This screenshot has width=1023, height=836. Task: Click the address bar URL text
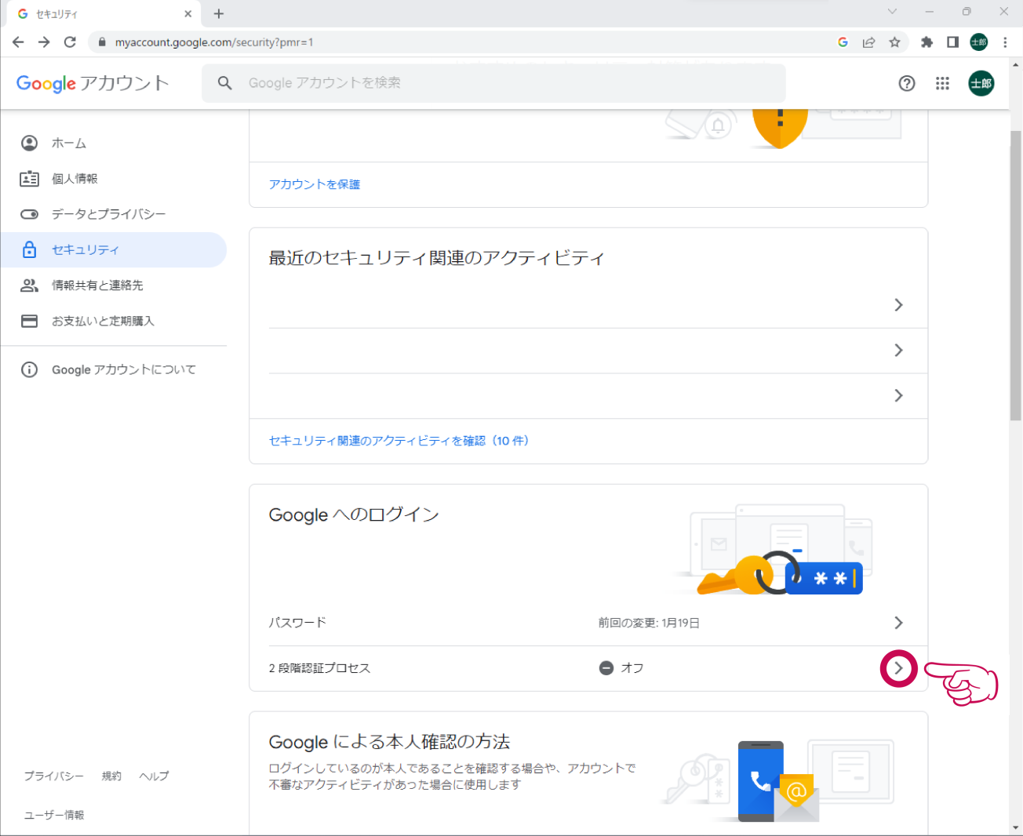point(214,42)
